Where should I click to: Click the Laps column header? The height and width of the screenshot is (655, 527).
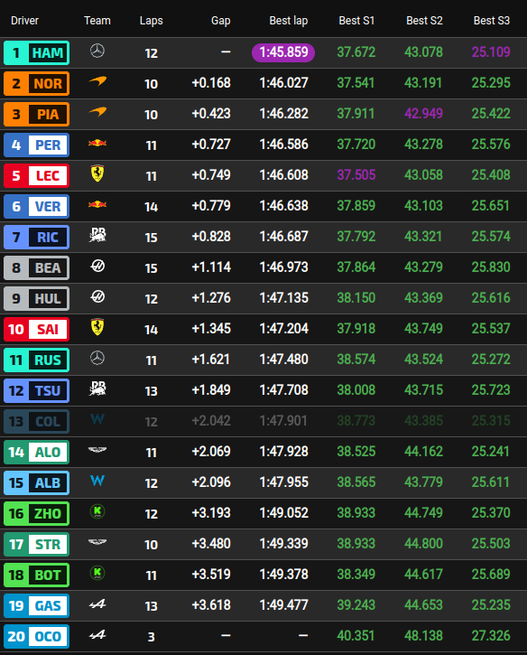point(151,21)
